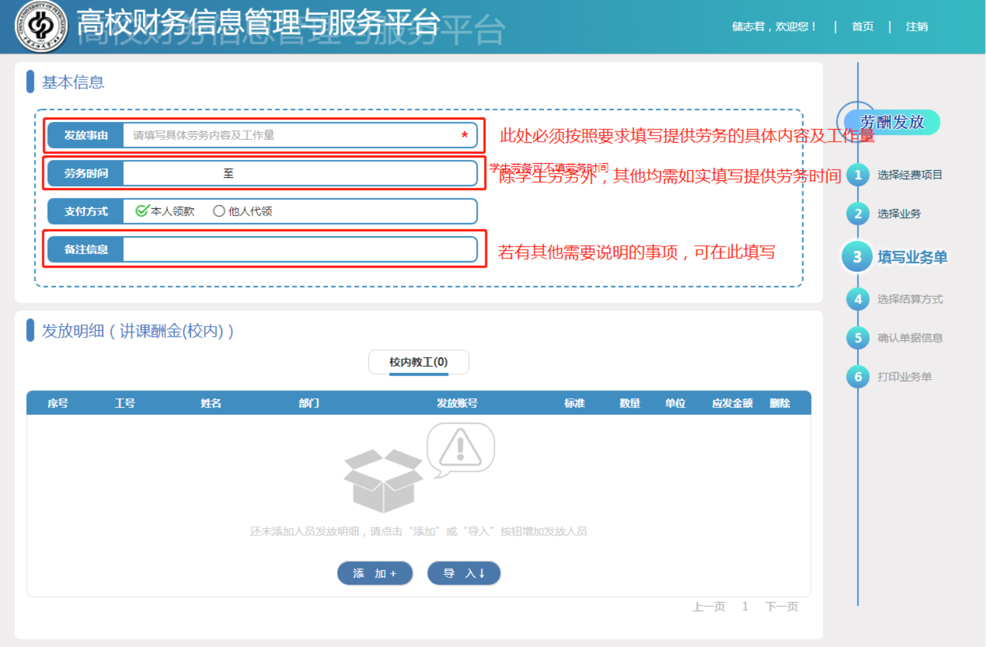The image size is (986, 647).
Task: Click step 2 circle 选择业务
Action: click(857, 214)
